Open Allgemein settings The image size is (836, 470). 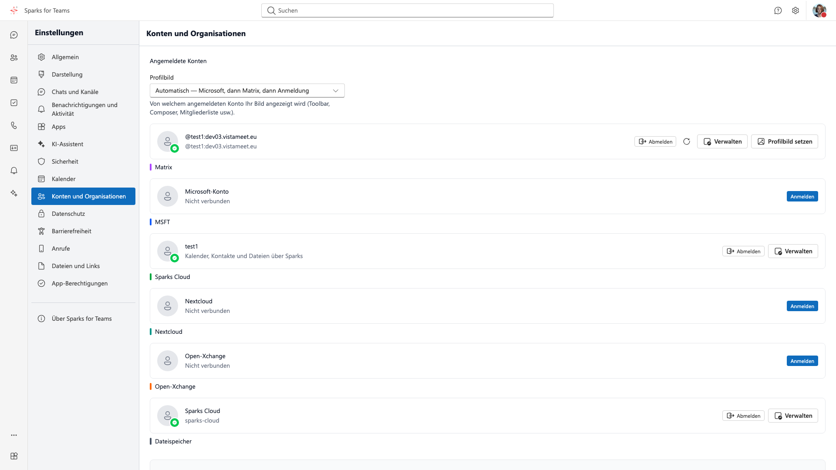pyautogui.click(x=83, y=57)
